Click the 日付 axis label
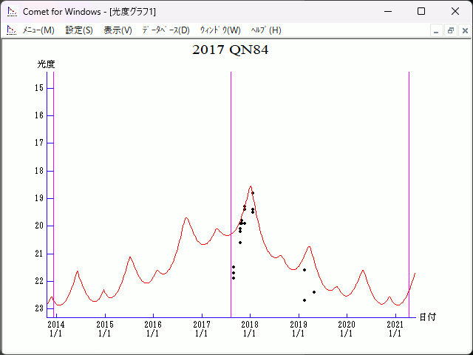 (427, 317)
